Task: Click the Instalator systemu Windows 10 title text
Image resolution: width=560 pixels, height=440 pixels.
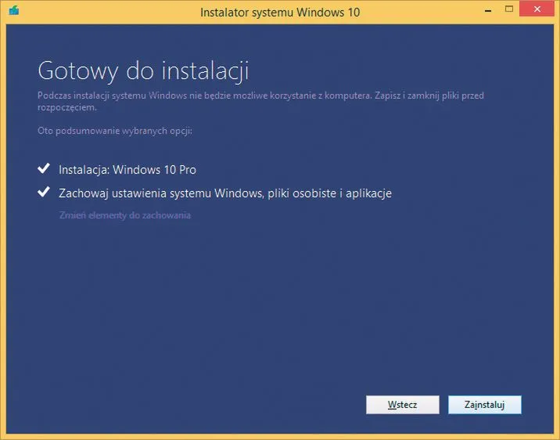Action: 279,12
